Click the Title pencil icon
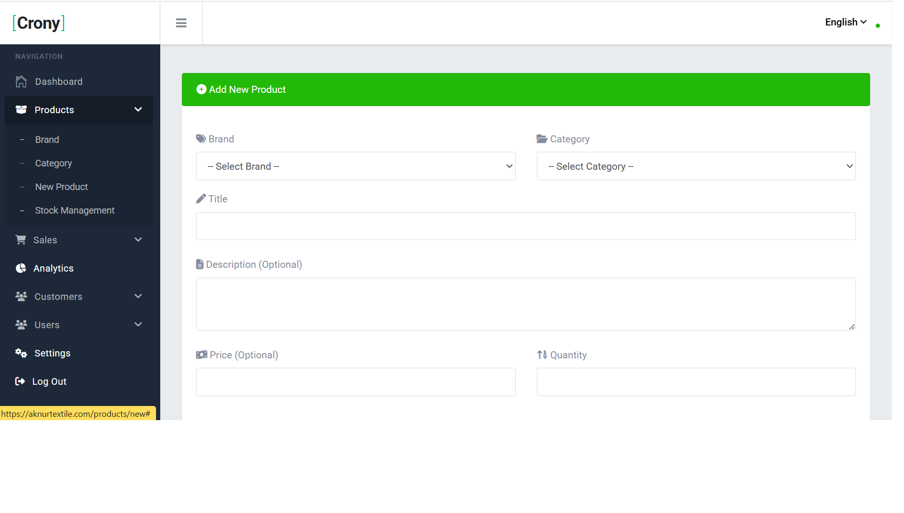904x513 pixels. tap(201, 199)
